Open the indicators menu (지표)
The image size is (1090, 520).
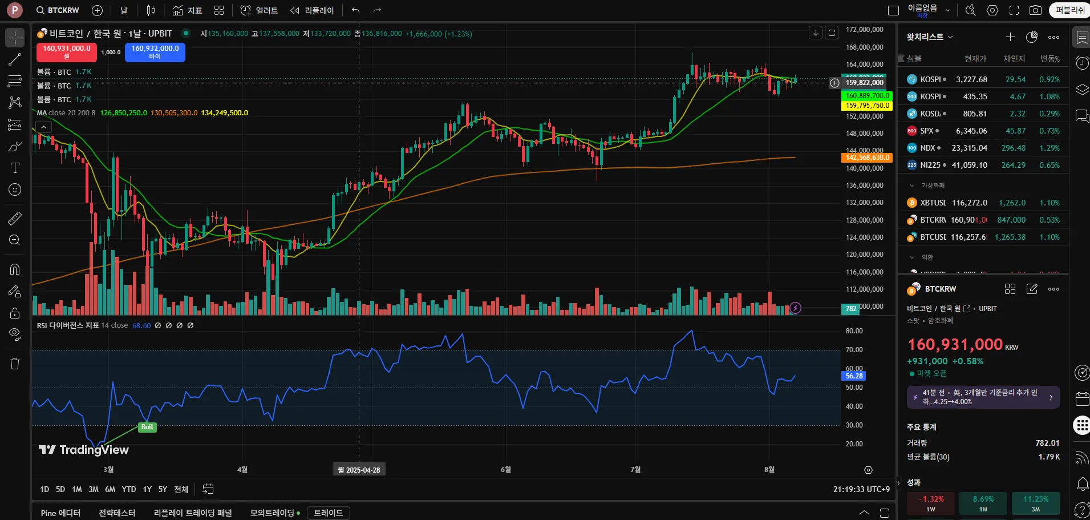click(x=188, y=10)
